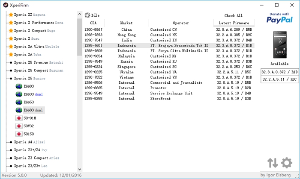This screenshot has width=300, height=179.
Task: Click the globe icon for model E6603
Action: (19, 86)
